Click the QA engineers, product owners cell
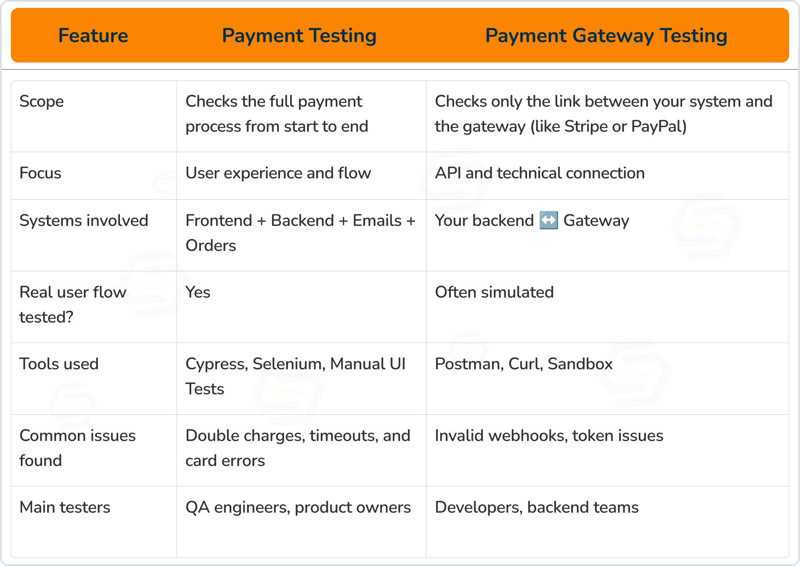800x566 pixels. [x=298, y=508]
